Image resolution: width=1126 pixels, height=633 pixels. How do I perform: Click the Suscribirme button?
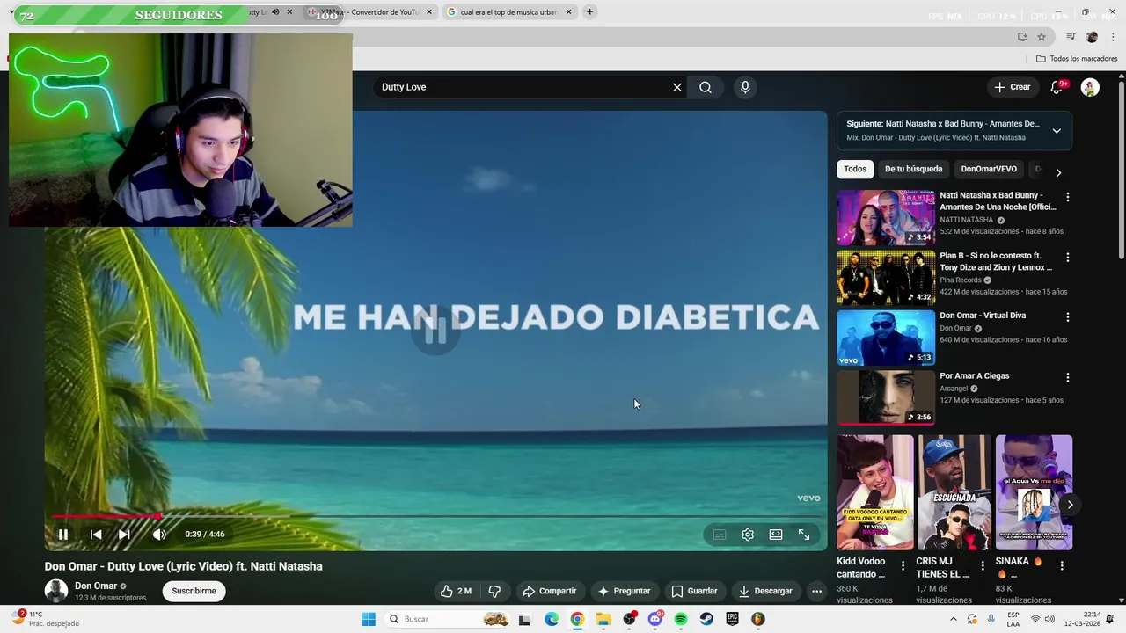click(194, 591)
